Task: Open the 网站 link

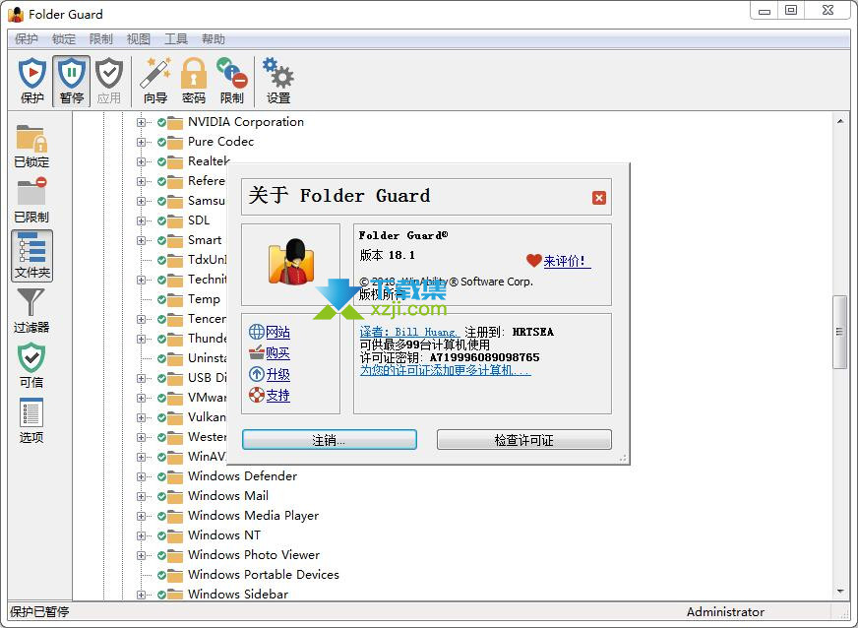Action: [x=277, y=332]
